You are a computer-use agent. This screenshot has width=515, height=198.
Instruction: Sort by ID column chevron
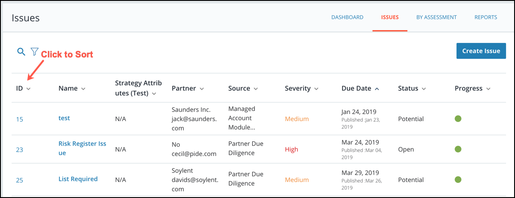click(28, 89)
